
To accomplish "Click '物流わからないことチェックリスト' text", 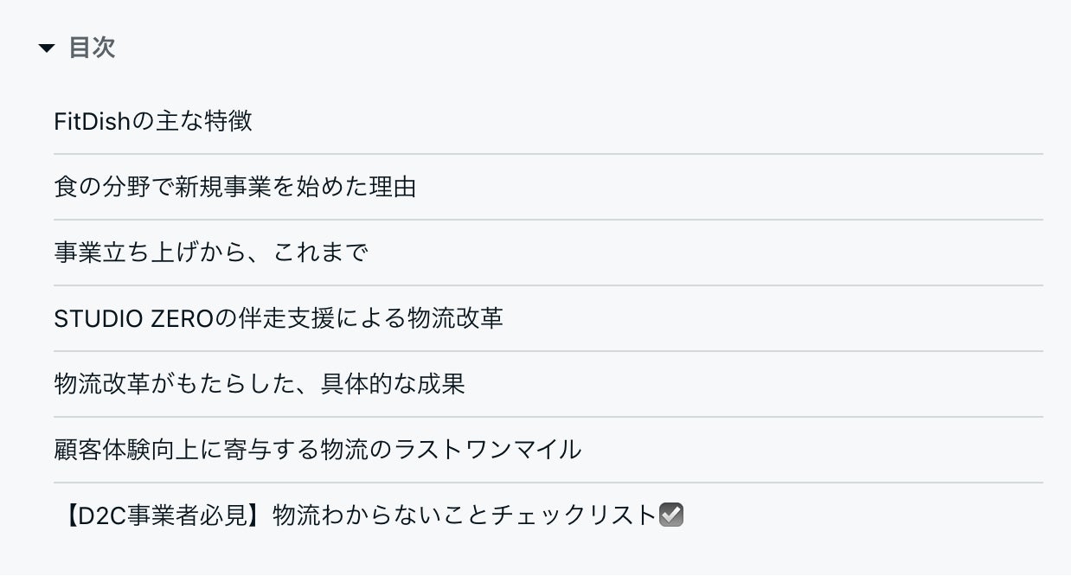I will pos(464,515).
